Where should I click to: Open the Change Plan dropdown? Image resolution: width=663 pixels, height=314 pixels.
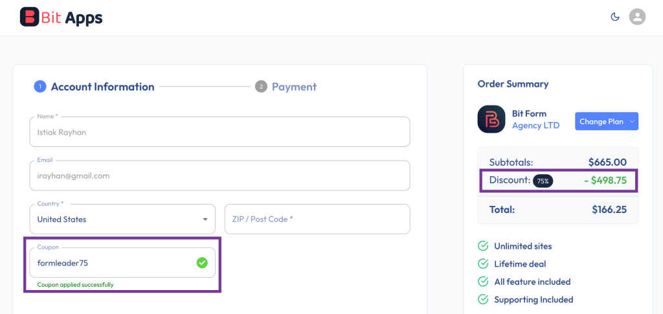(607, 122)
